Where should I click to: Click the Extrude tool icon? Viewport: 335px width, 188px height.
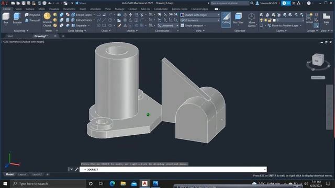(17, 16)
